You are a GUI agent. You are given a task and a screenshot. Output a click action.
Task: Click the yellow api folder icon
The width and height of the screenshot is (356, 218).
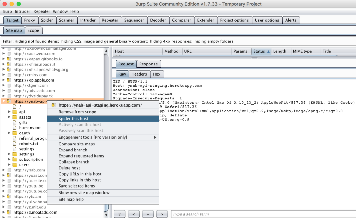15,112
